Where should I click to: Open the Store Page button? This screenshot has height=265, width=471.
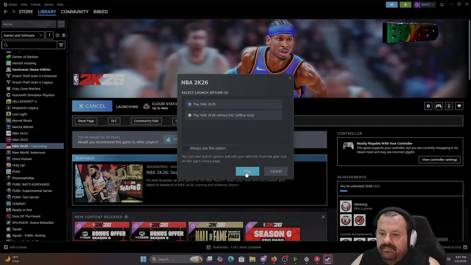(86, 121)
